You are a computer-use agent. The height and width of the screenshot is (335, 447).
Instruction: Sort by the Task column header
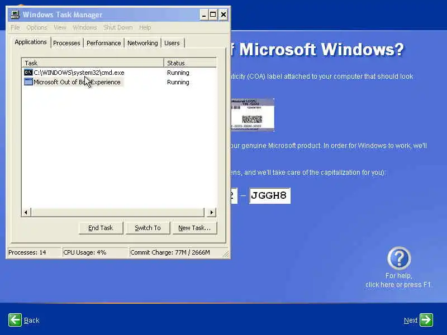(x=93, y=63)
